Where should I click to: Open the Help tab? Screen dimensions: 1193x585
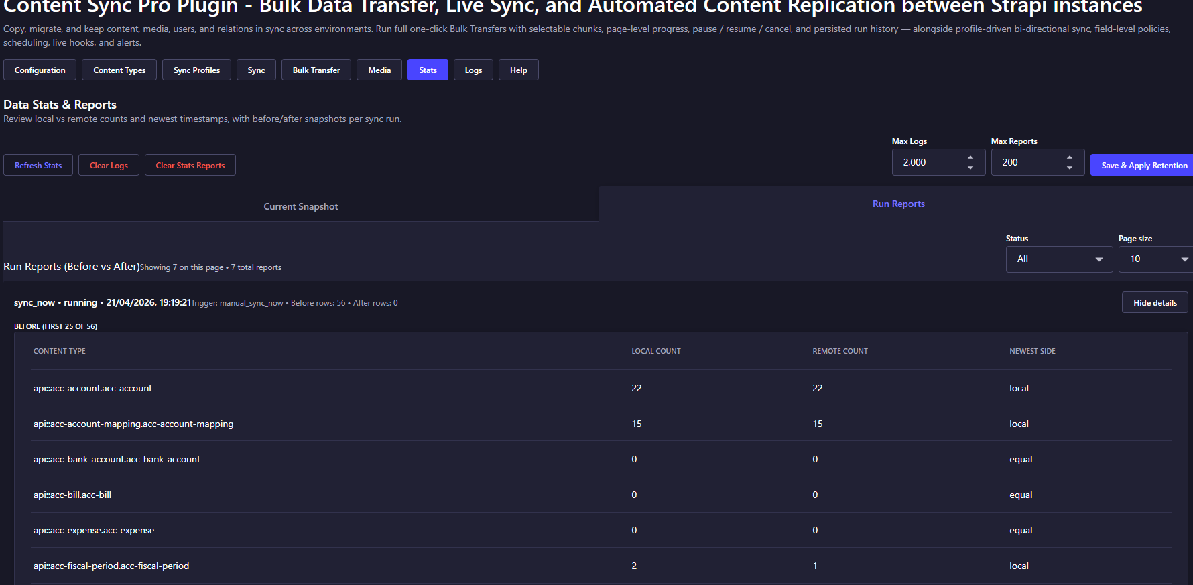[x=518, y=70]
